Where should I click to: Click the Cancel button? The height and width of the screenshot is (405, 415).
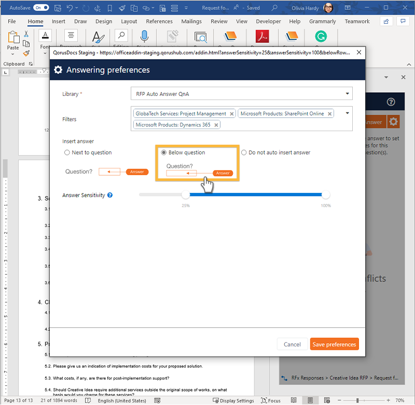(x=292, y=344)
